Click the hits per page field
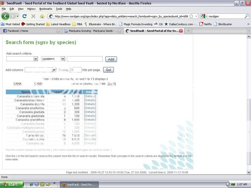 pyautogui.click(x=75, y=70)
